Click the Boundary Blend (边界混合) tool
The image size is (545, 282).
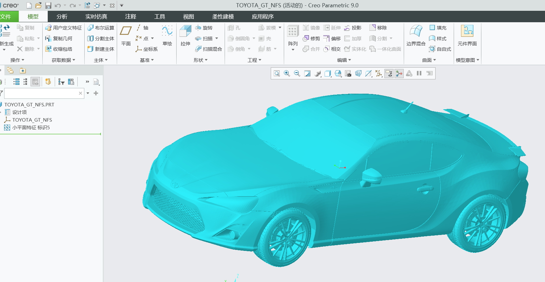pyautogui.click(x=416, y=36)
